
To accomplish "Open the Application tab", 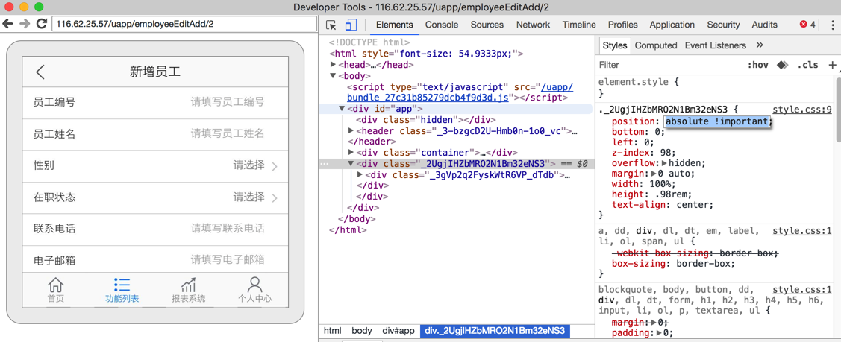I will pos(672,25).
